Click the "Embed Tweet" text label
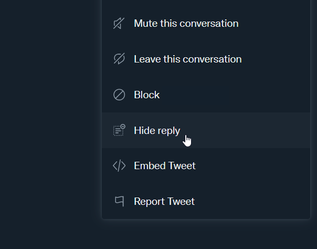 (x=165, y=166)
